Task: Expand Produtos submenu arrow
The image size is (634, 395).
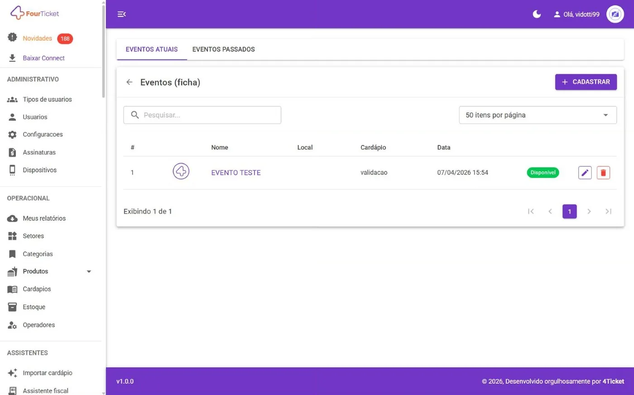Action: (89, 272)
